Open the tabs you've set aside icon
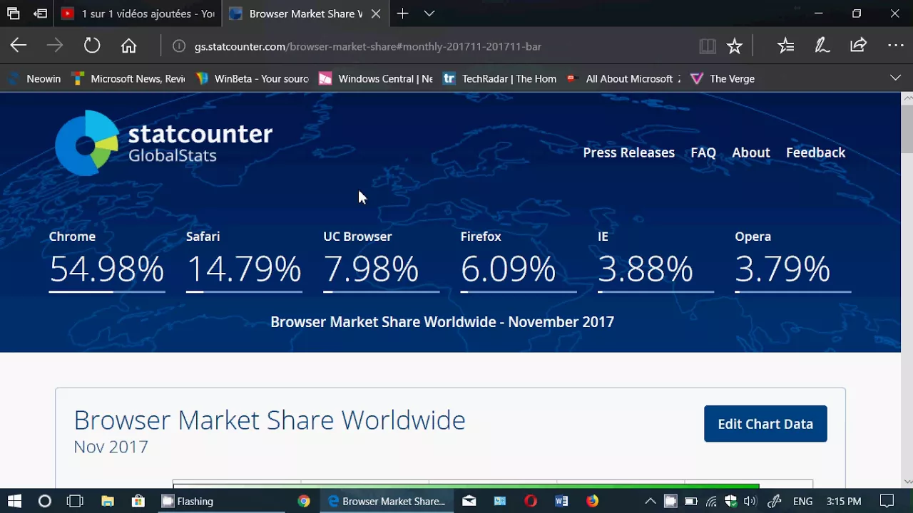 pyautogui.click(x=13, y=14)
